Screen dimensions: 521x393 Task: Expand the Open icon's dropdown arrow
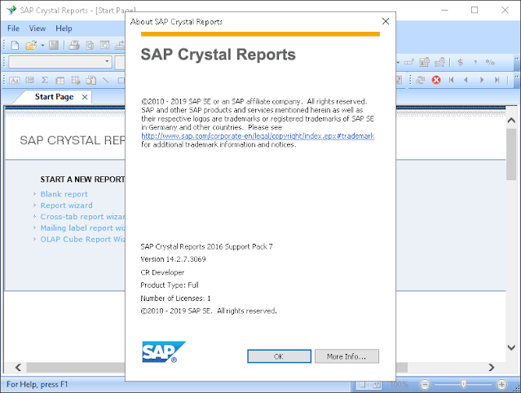[42, 45]
